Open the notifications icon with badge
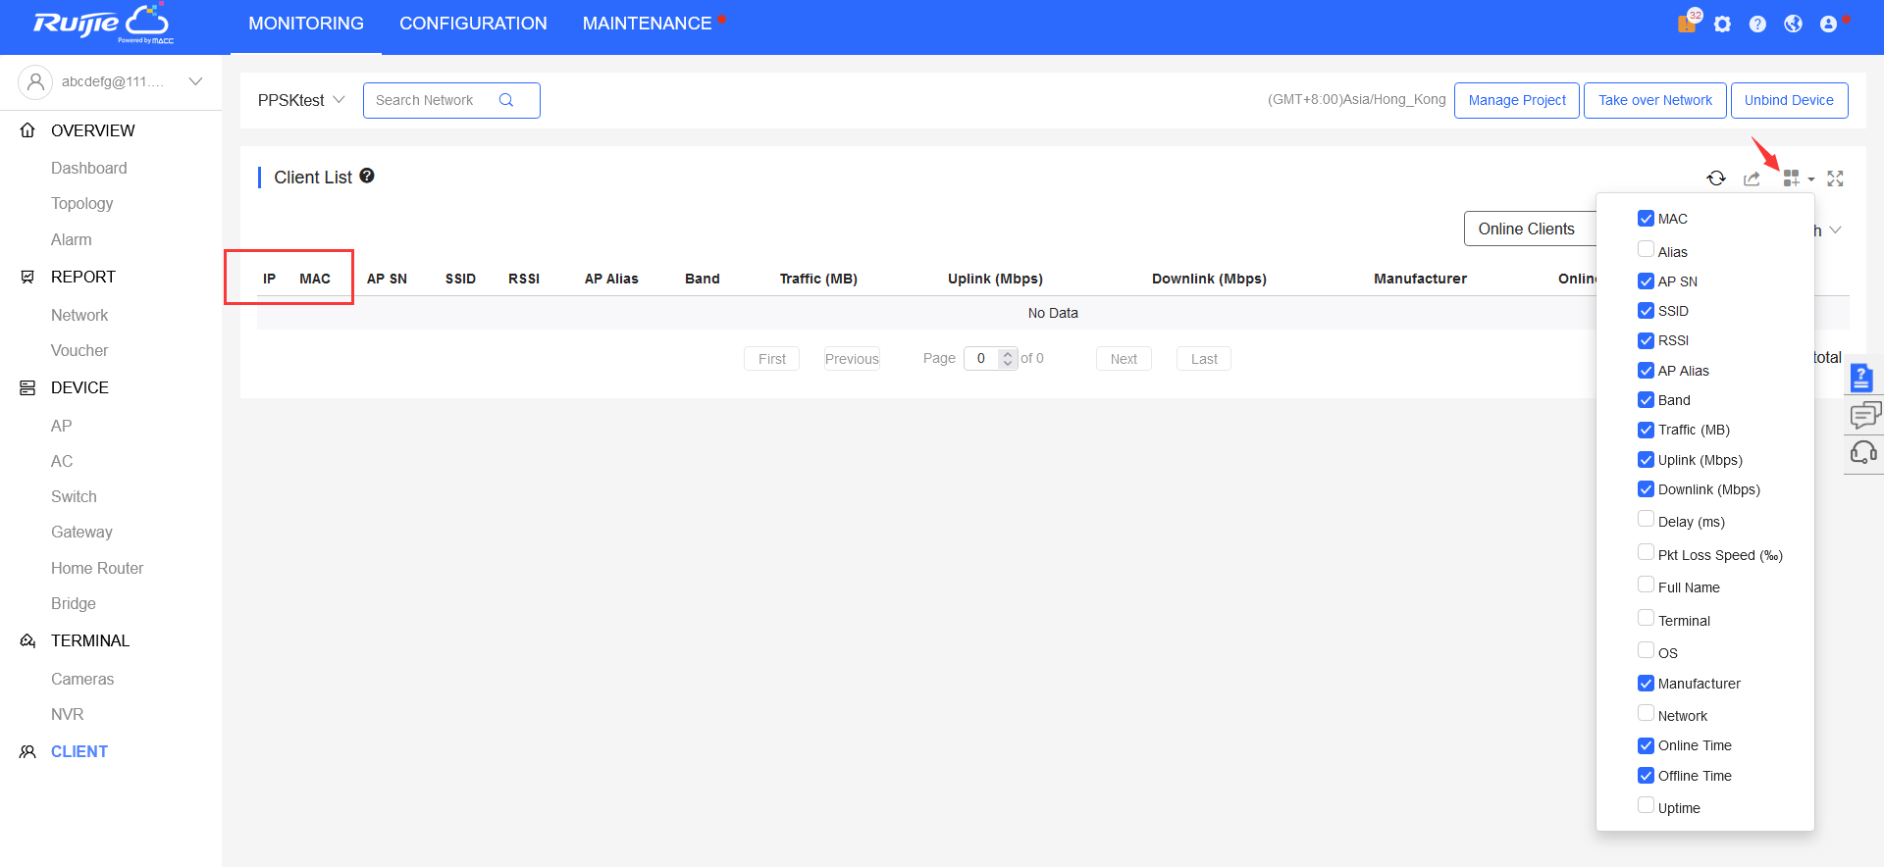Screen dimensions: 1884x867 pos(1687,24)
